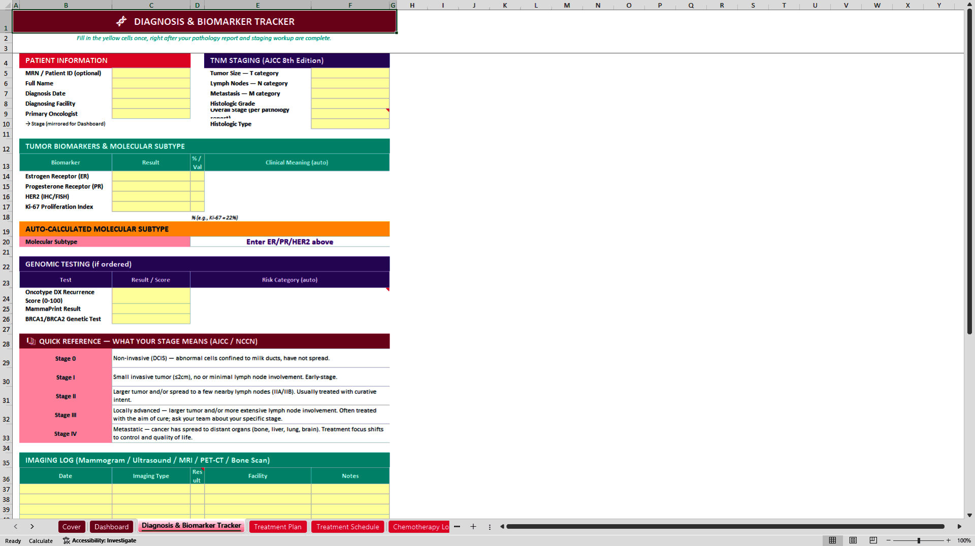Go to previous sheet tab arrow
The image size is (975, 546).
(16, 527)
